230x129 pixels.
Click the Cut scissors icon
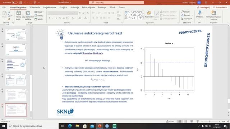pos(9,12)
